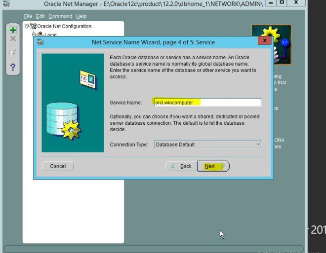Screen dimensions: 326x253
Task: Open the Connection Type dropdown
Action: click(207, 145)
